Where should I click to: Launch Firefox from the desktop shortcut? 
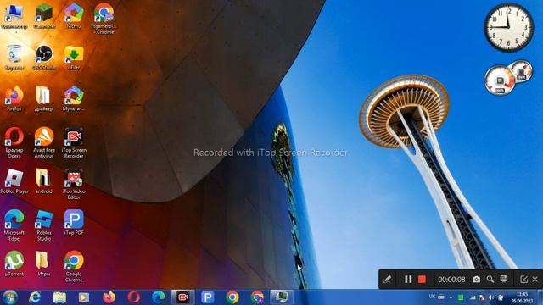14,99
